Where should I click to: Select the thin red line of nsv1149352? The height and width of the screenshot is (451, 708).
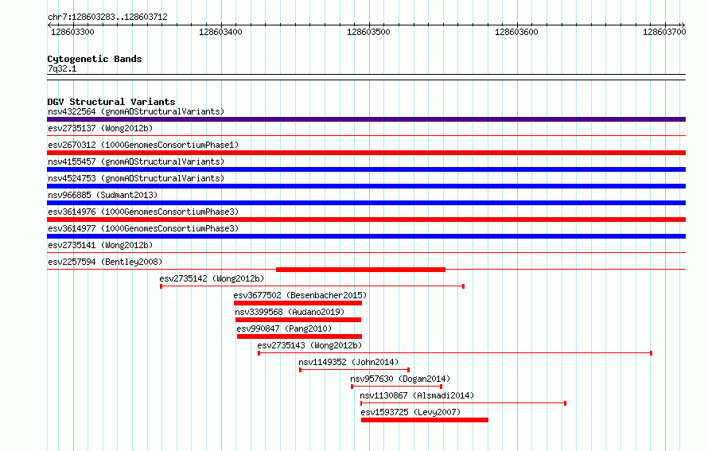point(355,370)
